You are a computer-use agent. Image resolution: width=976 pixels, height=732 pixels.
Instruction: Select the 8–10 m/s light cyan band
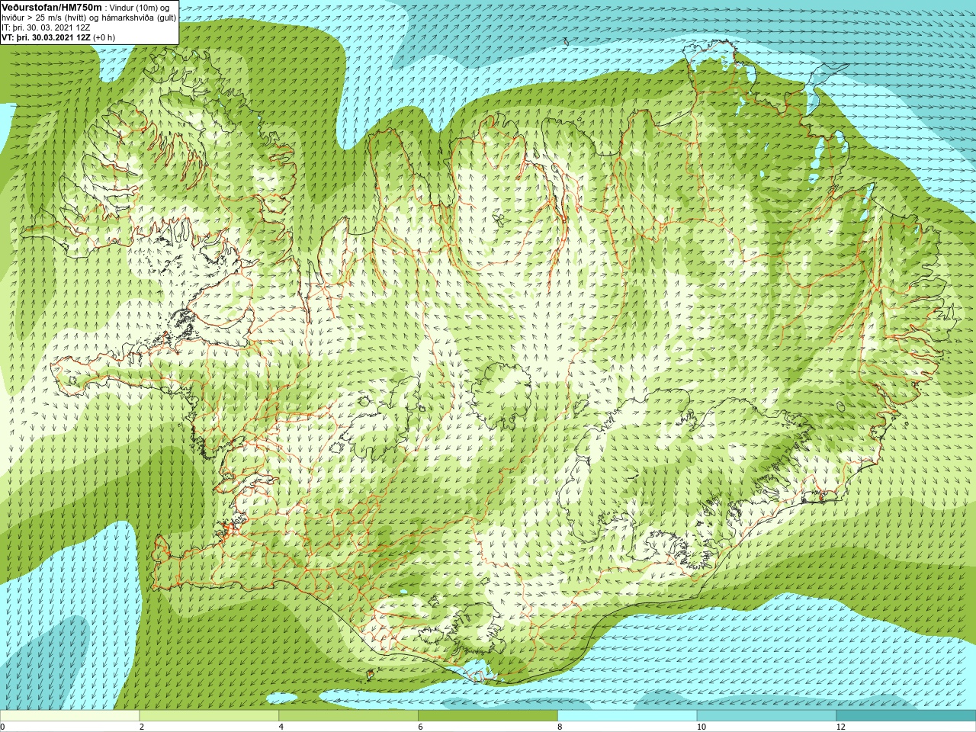pyautogui.click(x=628, y=716)
